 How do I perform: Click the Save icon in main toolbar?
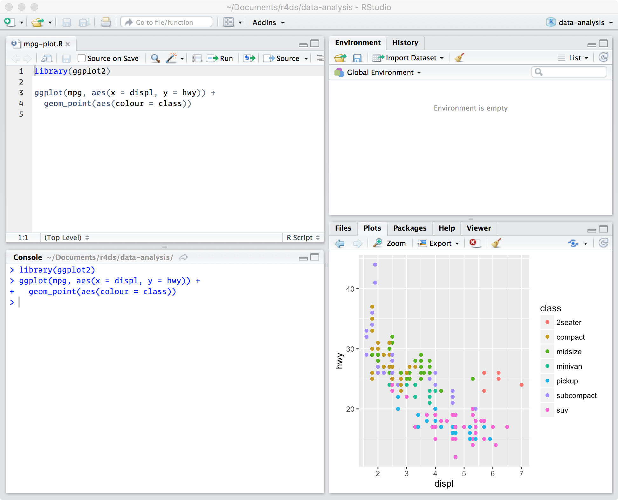(x=66, y=22)
